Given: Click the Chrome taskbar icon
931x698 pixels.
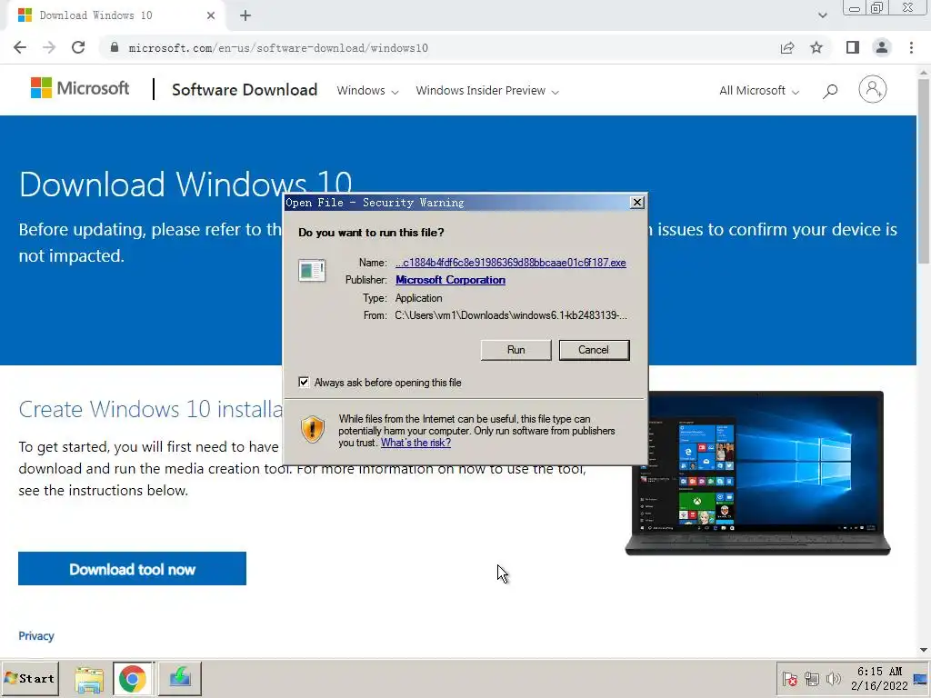Looking at the screenshot, I should 133,678.
